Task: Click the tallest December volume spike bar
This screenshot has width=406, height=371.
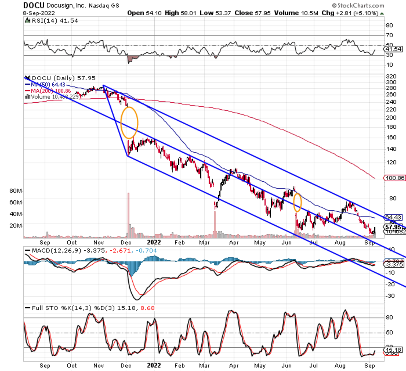Action: 128,213
